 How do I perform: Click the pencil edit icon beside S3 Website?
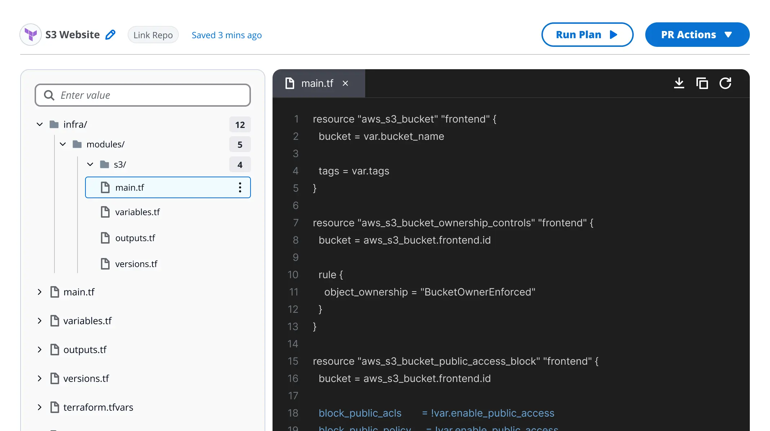(x=110, y=35)
